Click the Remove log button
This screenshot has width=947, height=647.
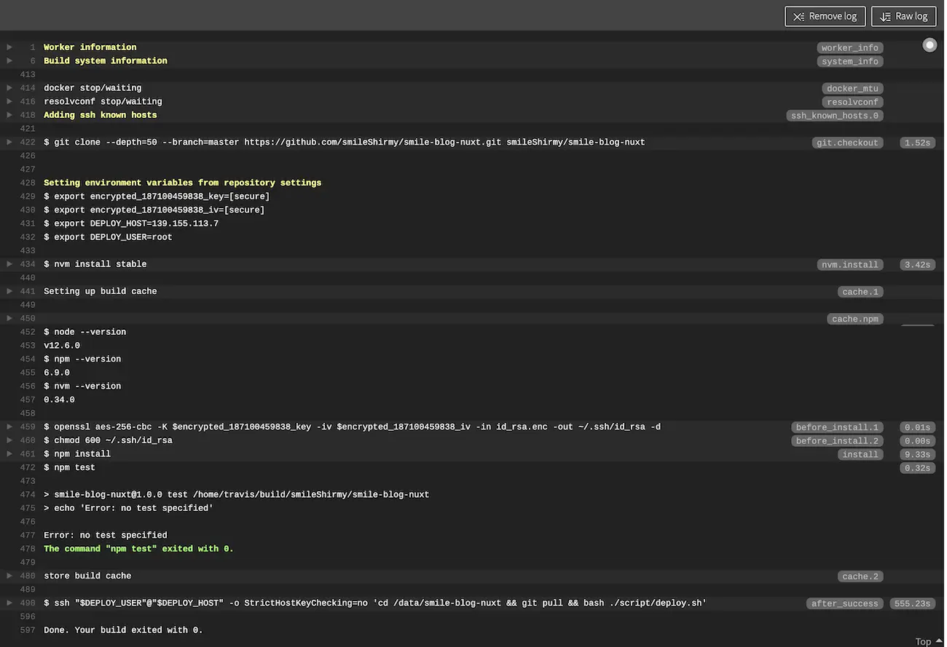point(825,16)
